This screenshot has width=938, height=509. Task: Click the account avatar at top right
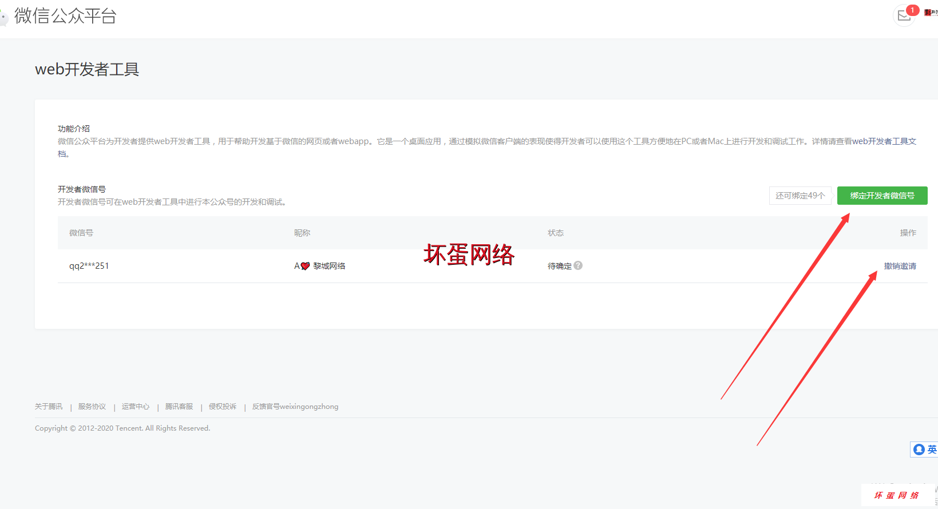coord(931,12)
